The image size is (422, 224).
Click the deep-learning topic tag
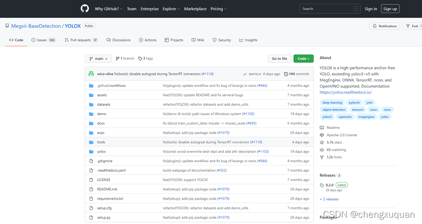click(x=332, y=103)
